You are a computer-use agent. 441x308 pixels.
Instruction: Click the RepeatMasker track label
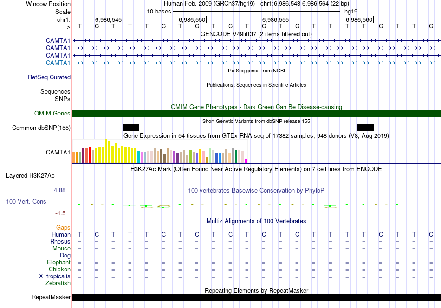pyautogui.click(x=51, y=297)
